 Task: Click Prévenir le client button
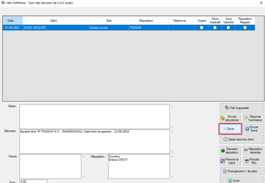click(x=230, y=161)
